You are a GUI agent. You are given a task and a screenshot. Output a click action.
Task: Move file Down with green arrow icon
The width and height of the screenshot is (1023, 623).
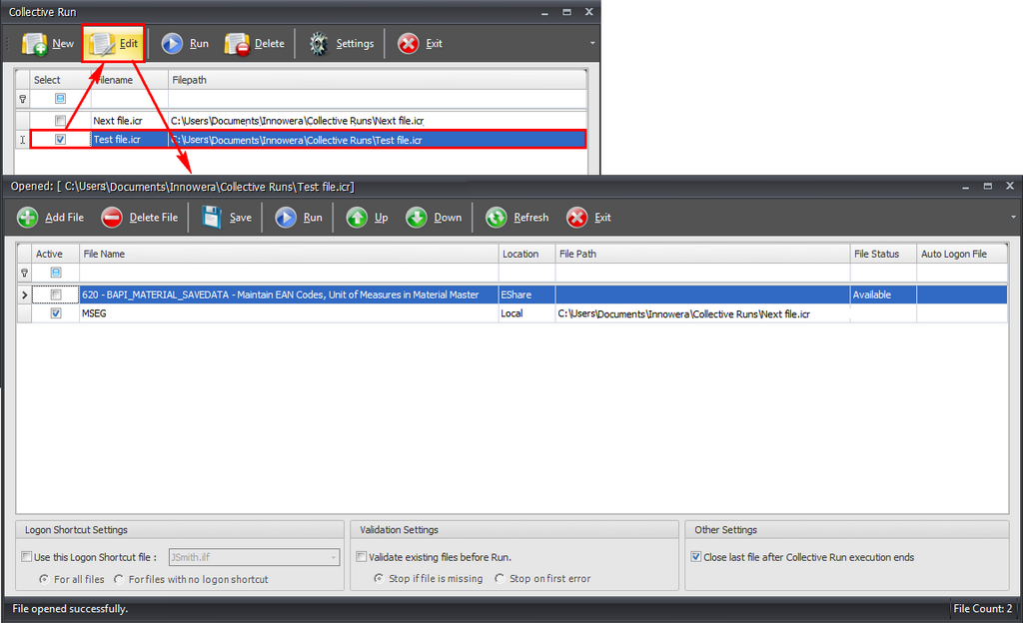coord(417,217)
